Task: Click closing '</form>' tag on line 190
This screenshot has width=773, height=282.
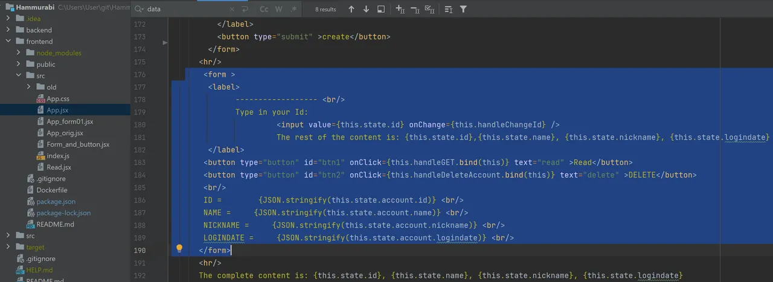Action: [215, 250]
